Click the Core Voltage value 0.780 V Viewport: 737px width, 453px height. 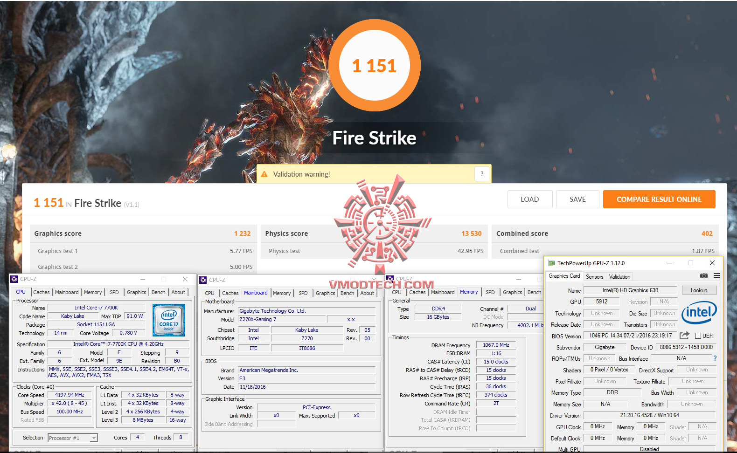coord(128,333)
